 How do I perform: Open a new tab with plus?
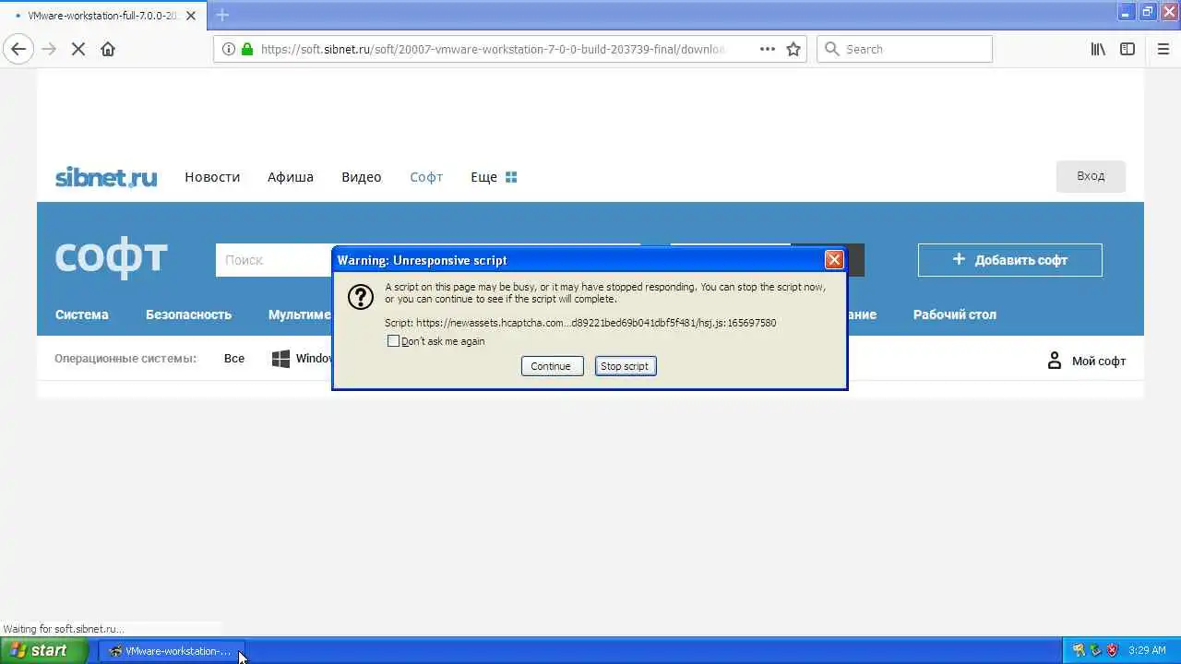pos(222,15)
